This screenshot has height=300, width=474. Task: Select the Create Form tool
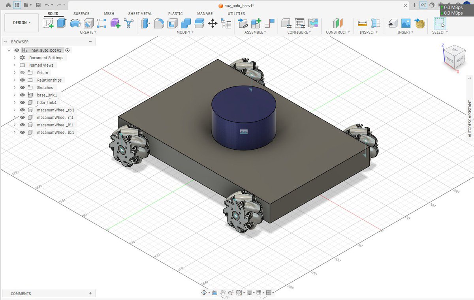115,23
